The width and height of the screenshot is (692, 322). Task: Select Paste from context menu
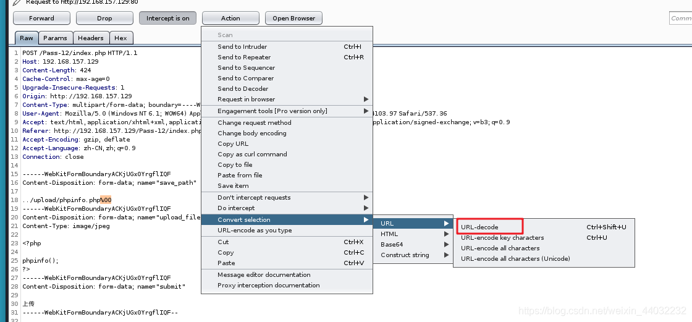(x=287, y=263)
